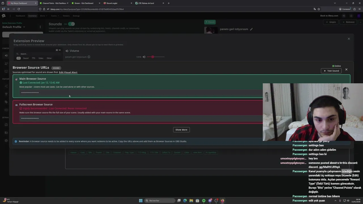The image size is (363, 204).
Task: Click the translate page icon
Action: pos(315,9)
